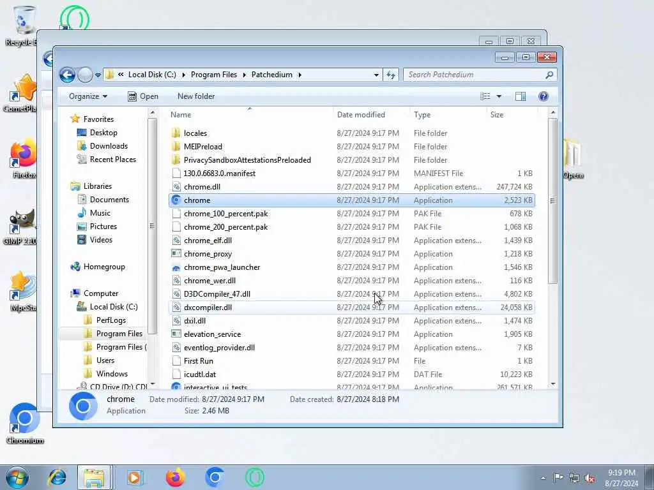Click the Change your view icon
The width and height of the screenshot is (654, 490).
click(x=485, y=96)
